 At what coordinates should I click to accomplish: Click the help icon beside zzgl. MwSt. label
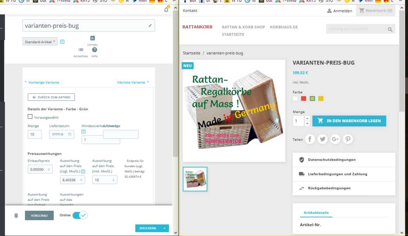[83, 171]
